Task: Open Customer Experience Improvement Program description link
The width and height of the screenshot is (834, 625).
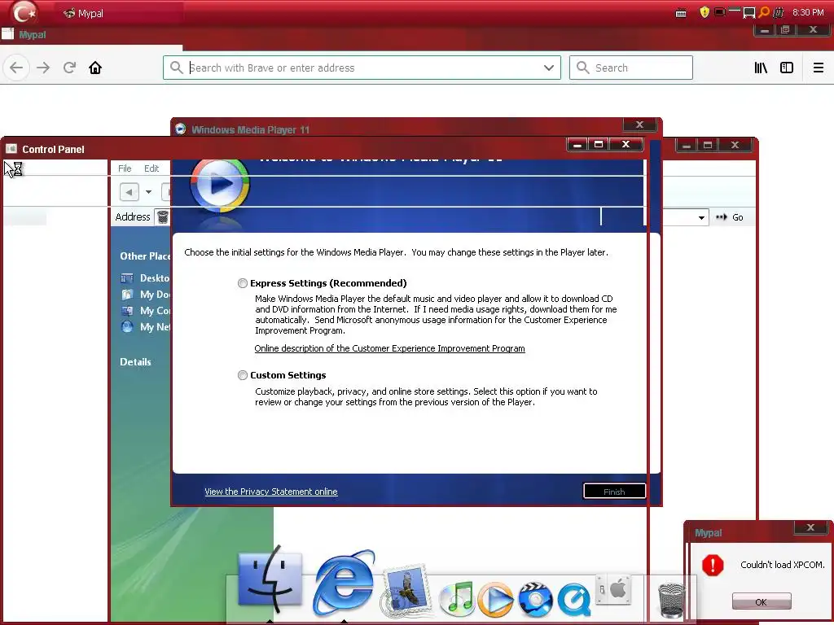Action: click(389, 348)
